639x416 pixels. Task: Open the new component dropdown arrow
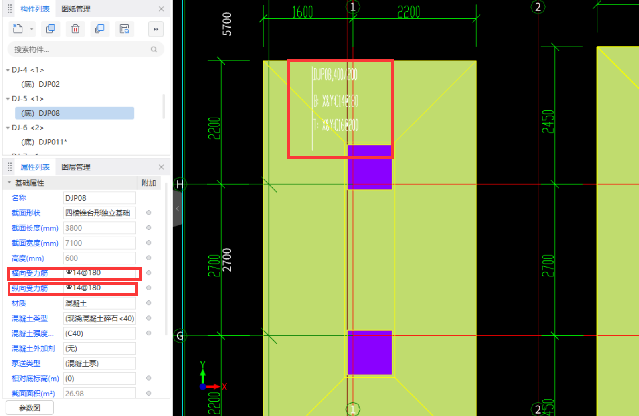click(x=32, y=29)
